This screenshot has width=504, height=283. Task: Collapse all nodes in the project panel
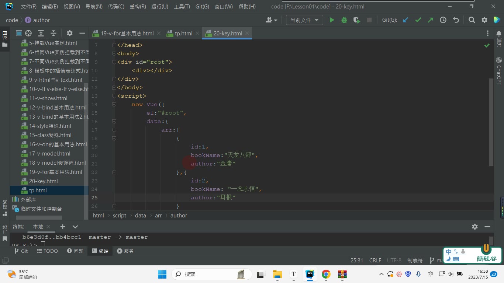[x=53, y=33]
